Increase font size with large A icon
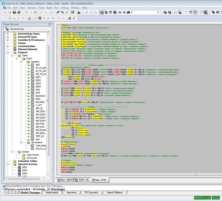Screen dimensions: 222x201 point(69,18)
